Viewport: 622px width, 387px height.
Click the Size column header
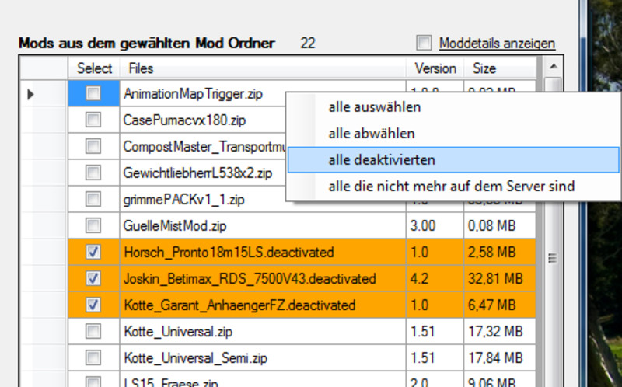tap(499, 68)
